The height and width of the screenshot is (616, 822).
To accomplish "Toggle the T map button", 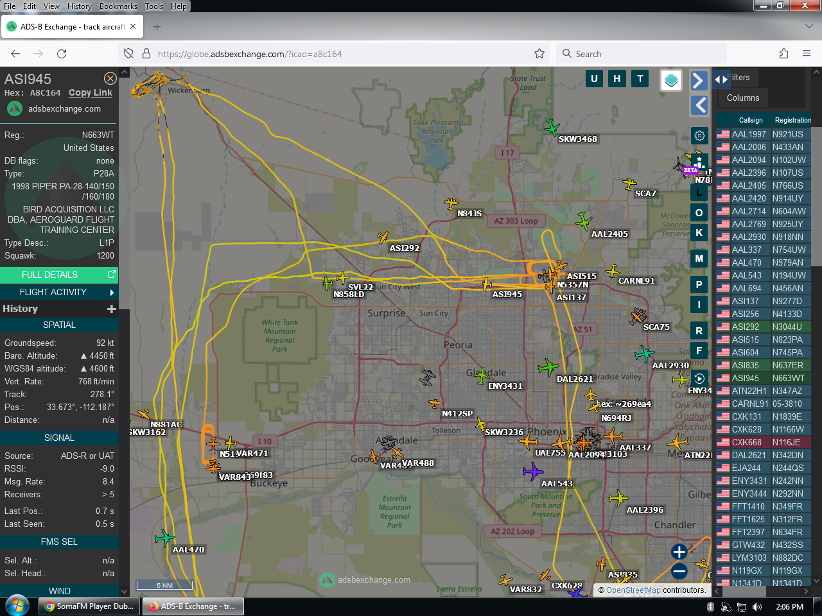I will tap(640, 79).
